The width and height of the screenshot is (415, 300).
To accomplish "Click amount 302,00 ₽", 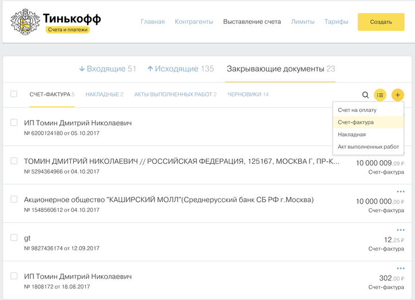I will pos(391,278).
